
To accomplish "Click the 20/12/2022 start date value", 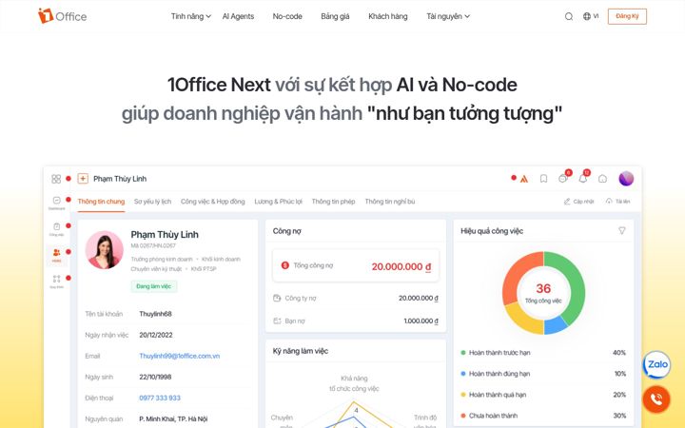I will click(156, 335).
